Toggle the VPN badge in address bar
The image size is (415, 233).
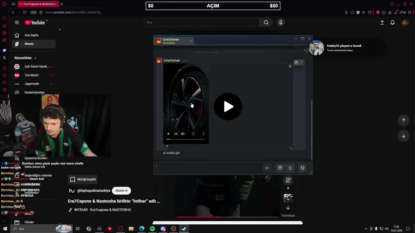tap(33, 12)
